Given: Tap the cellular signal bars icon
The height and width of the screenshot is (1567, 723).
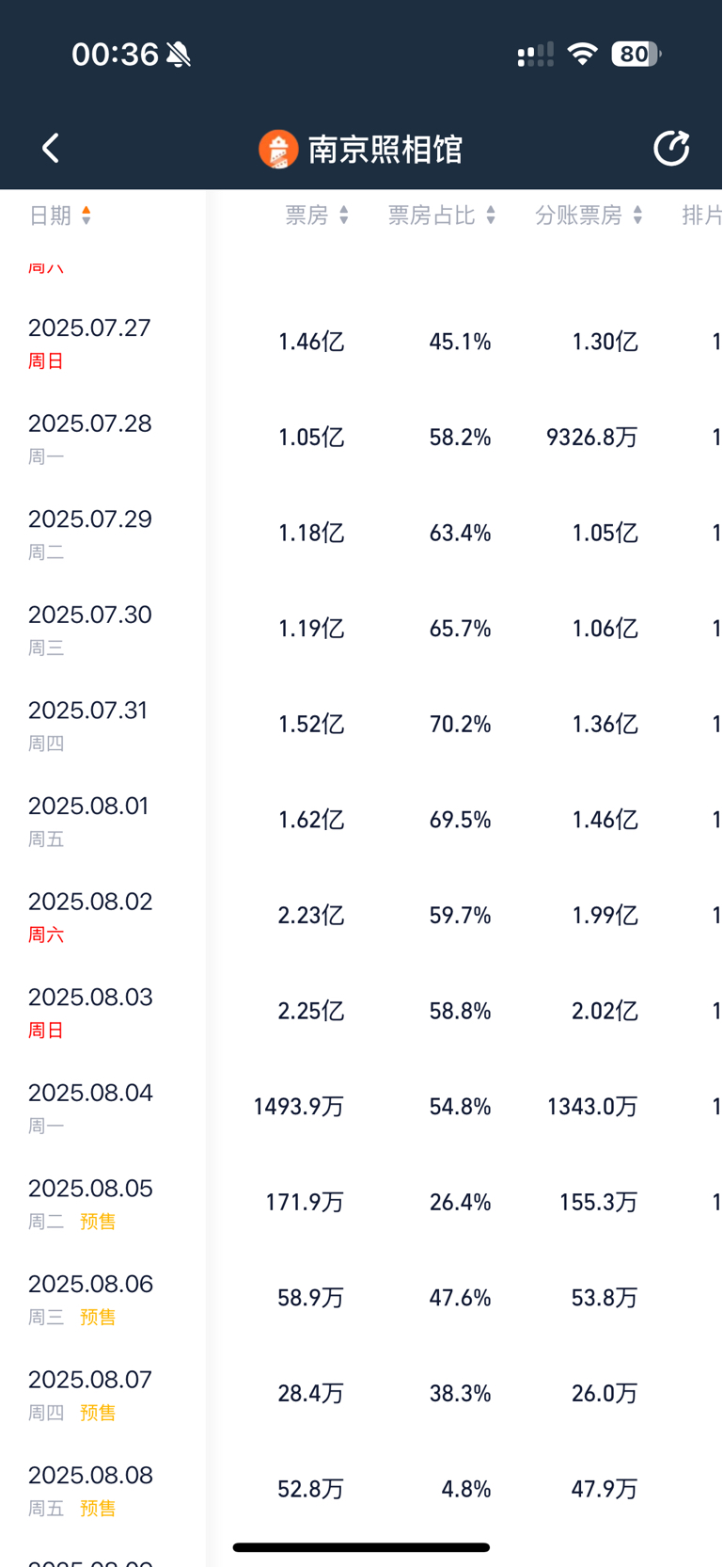Looking at the screenshot, I should pyautogui.click(x=535, y=55).
